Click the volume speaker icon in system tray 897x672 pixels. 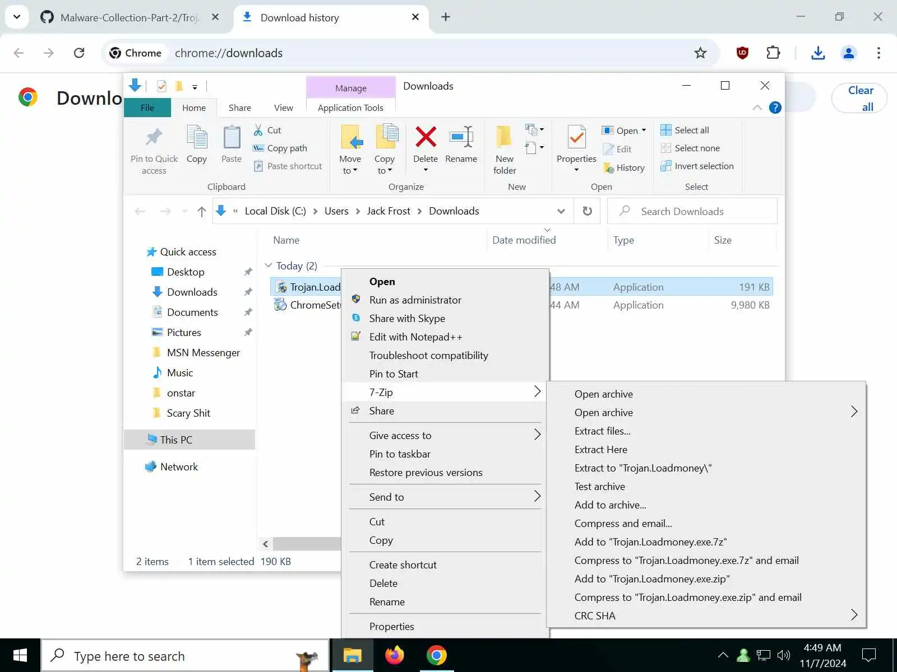(784, 655)
